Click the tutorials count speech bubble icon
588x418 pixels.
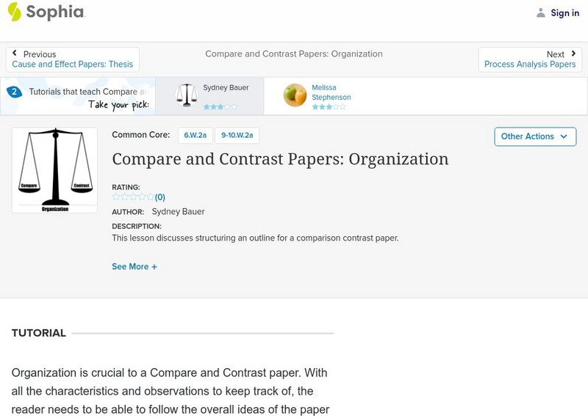click(14, 92)
